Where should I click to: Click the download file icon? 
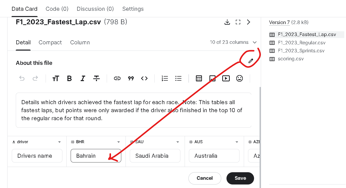coord(227,22)
